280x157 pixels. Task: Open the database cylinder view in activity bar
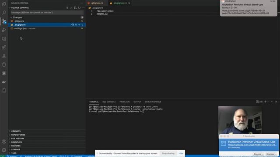[4, 65]
